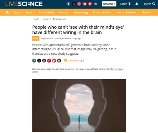Viewport: 158px width, 133px height.
Task: Go to Human Behavior section
Action: [126, 12]
